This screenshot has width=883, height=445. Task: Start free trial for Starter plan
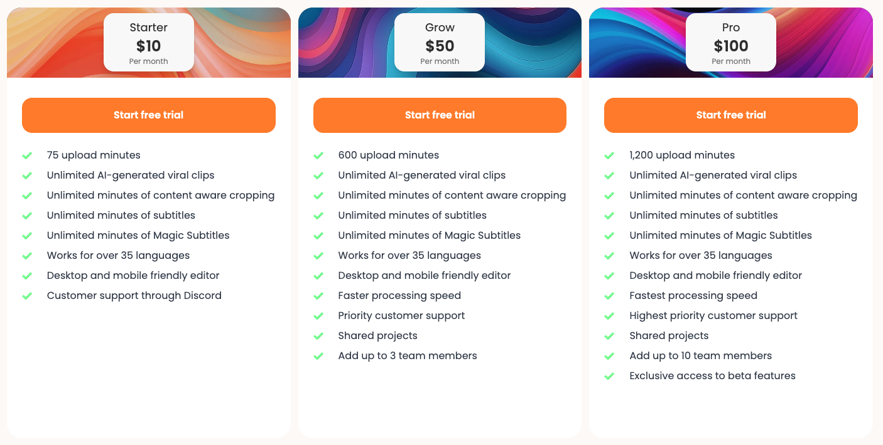[x=149, y=115]
